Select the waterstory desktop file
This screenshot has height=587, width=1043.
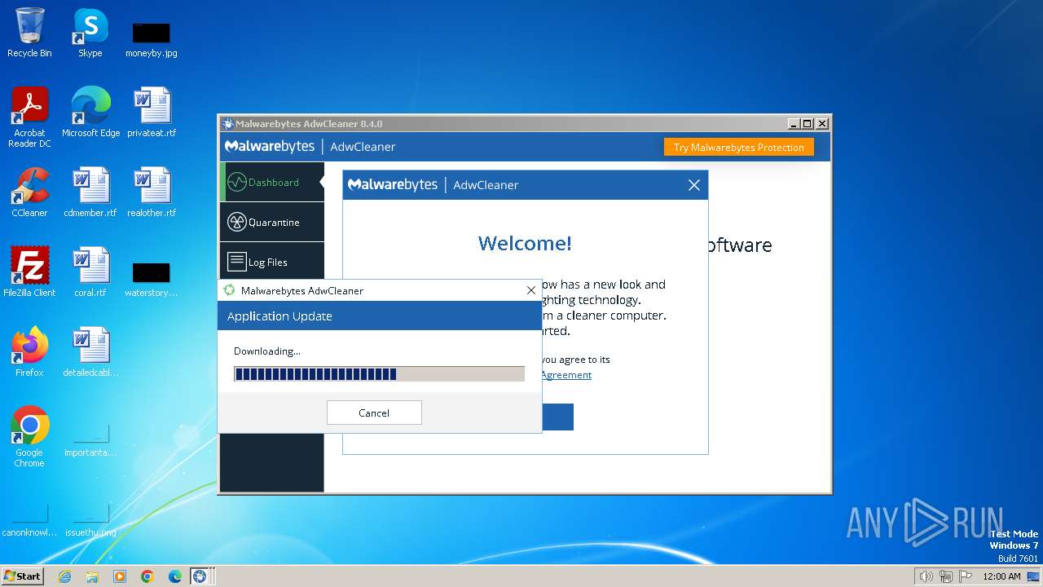click(152, 279)
